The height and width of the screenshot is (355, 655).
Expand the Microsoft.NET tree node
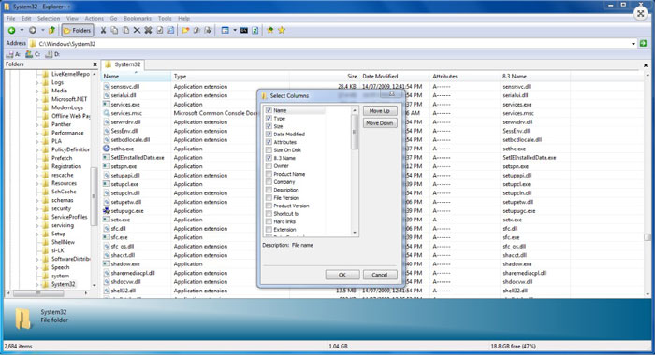36,99
